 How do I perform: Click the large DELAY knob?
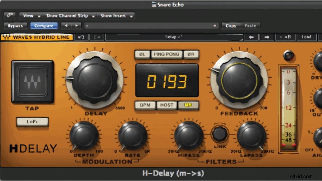coord(95,80)
